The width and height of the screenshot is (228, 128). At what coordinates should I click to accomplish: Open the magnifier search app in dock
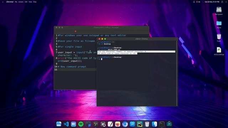(x=132, y=124)
